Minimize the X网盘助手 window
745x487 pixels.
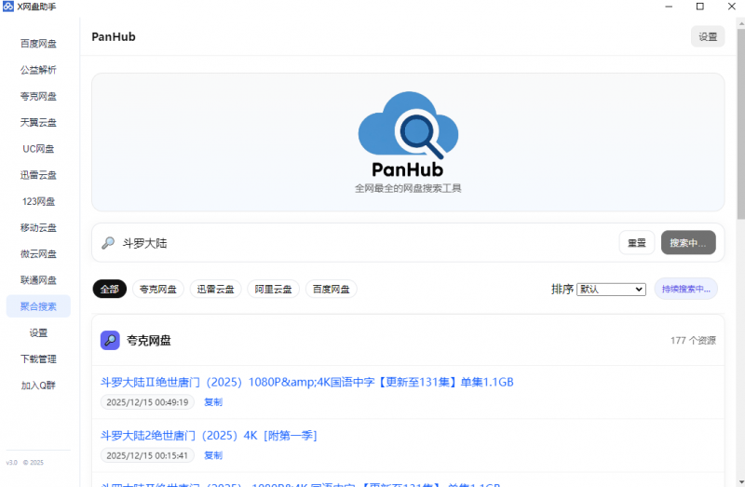tap(669, 7)
